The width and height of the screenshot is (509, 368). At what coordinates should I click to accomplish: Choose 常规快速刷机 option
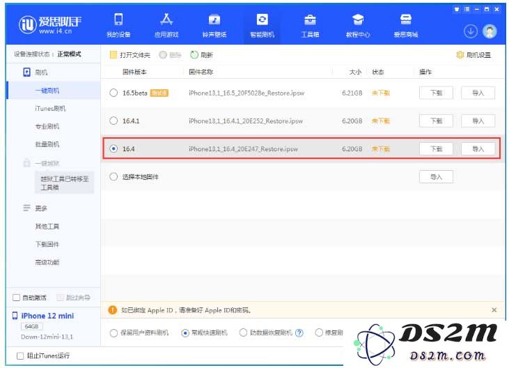pyautogui.click(x=185, y=333)
